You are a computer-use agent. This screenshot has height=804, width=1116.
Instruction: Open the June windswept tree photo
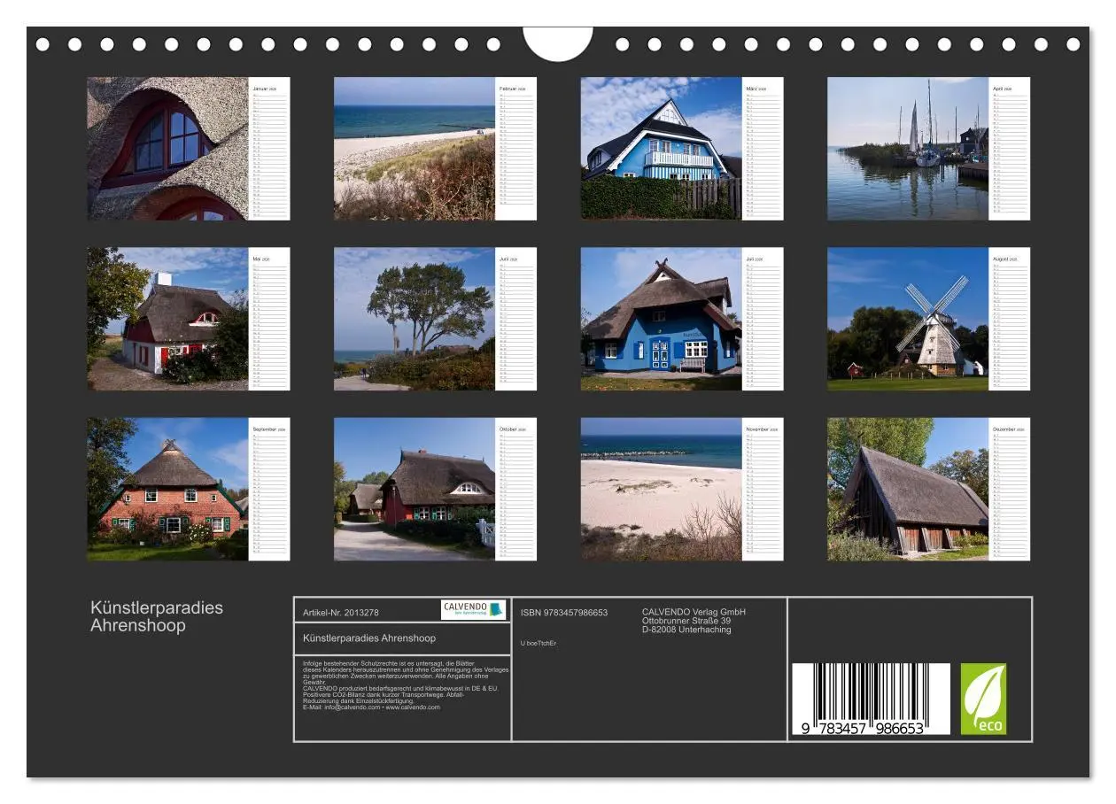pyautogui.click(x=415, y=319)
